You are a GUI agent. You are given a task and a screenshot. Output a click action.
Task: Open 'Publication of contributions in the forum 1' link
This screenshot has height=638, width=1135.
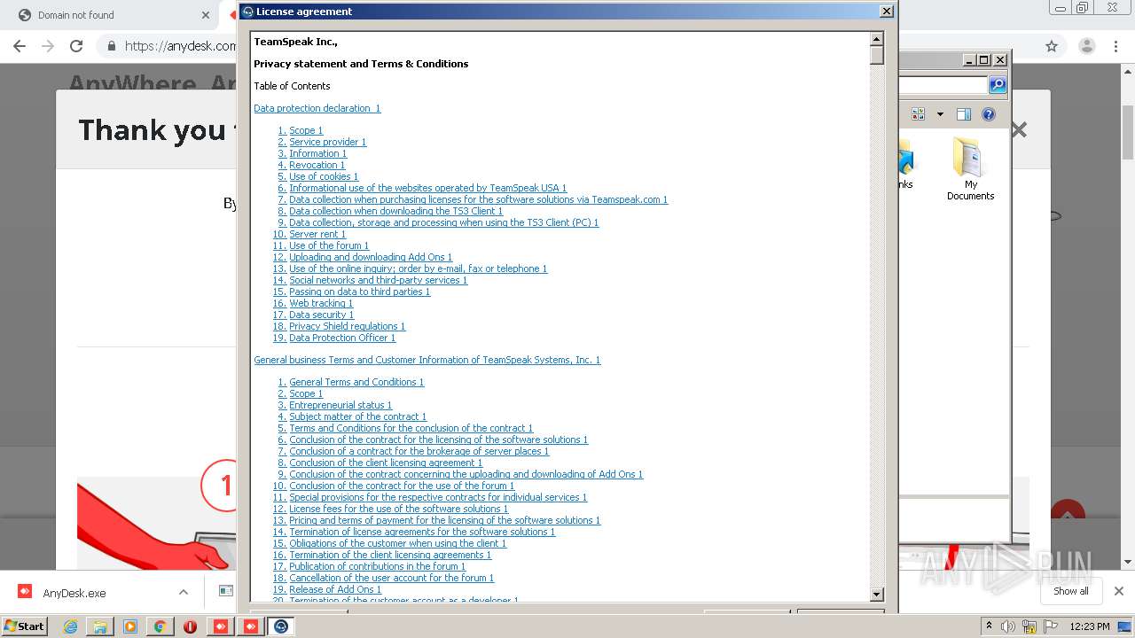pyautogui.click(x=377, y=566)
